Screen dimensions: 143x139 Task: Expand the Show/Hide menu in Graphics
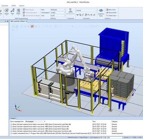pos(112,13)
